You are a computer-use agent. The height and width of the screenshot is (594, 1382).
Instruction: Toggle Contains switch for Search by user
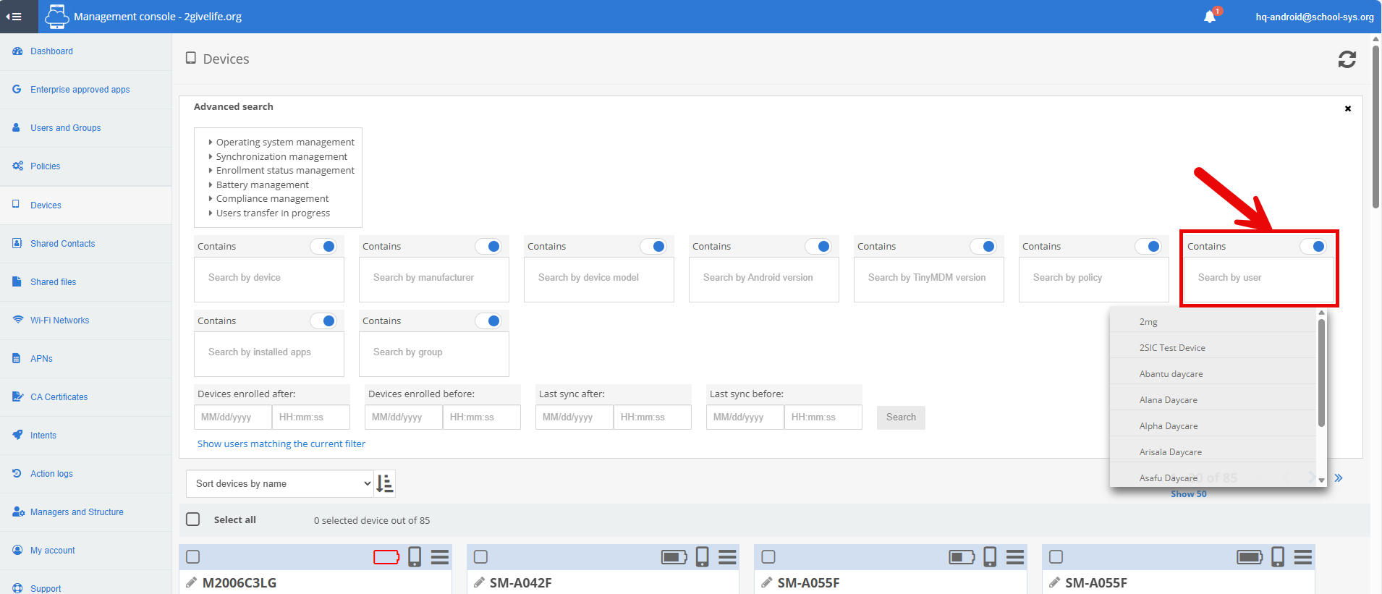pyautogui.click(x=1314, y=247)
